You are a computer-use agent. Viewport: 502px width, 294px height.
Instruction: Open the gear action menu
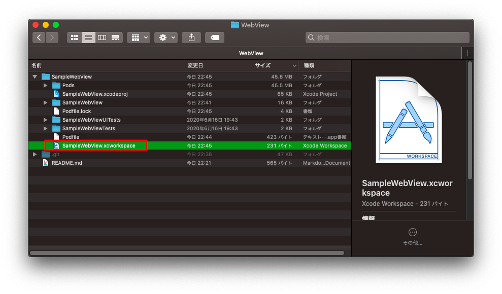pyautogui.click(x=166, y=38)
